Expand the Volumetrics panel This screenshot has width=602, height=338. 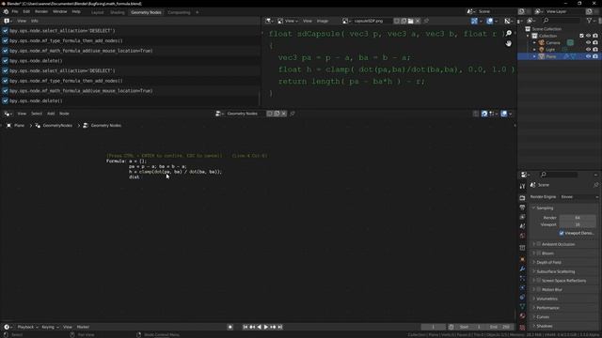pos(533,299)
